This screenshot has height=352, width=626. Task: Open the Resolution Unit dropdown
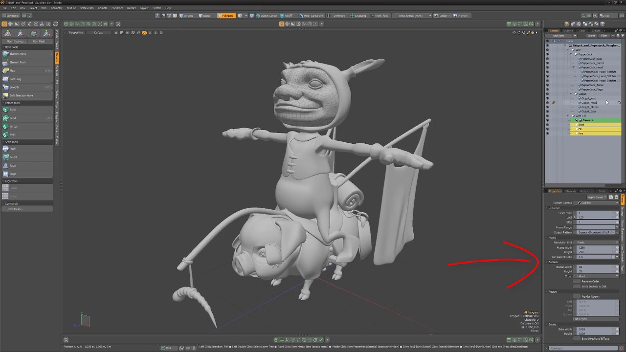click(597, 242)
